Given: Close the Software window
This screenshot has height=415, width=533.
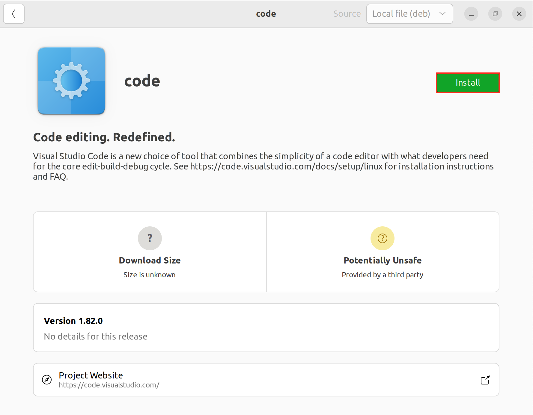Looking at the screenshot, I should coord(519,14).
